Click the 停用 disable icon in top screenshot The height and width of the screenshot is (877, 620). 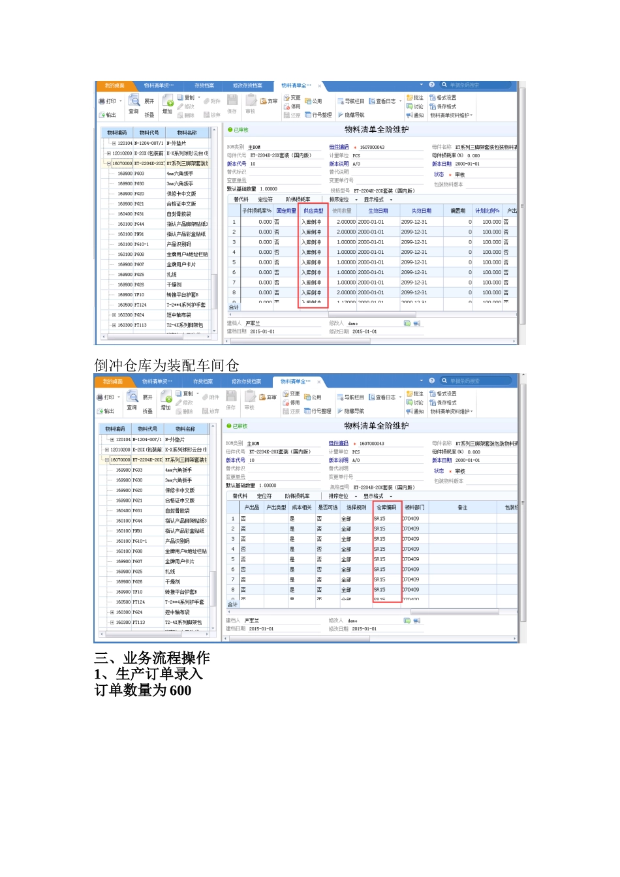click(x=287, y=106)
